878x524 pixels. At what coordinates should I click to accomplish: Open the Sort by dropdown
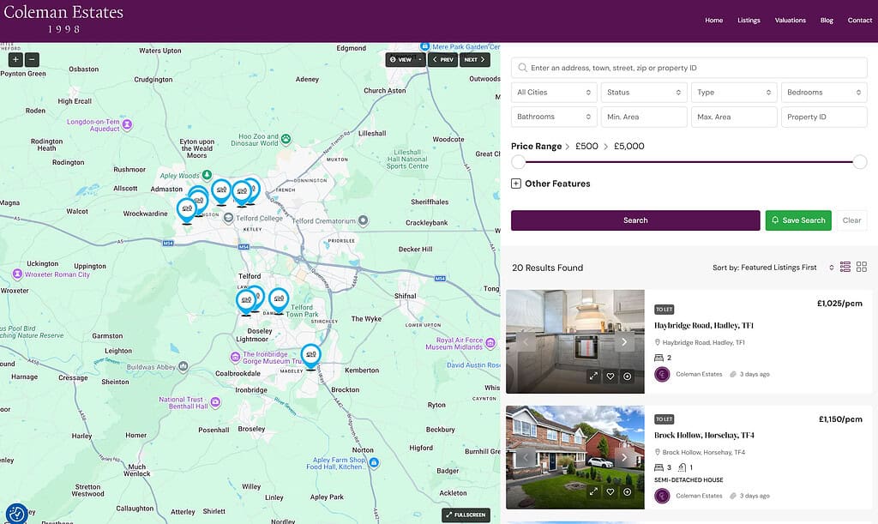(x=773, y=268)
